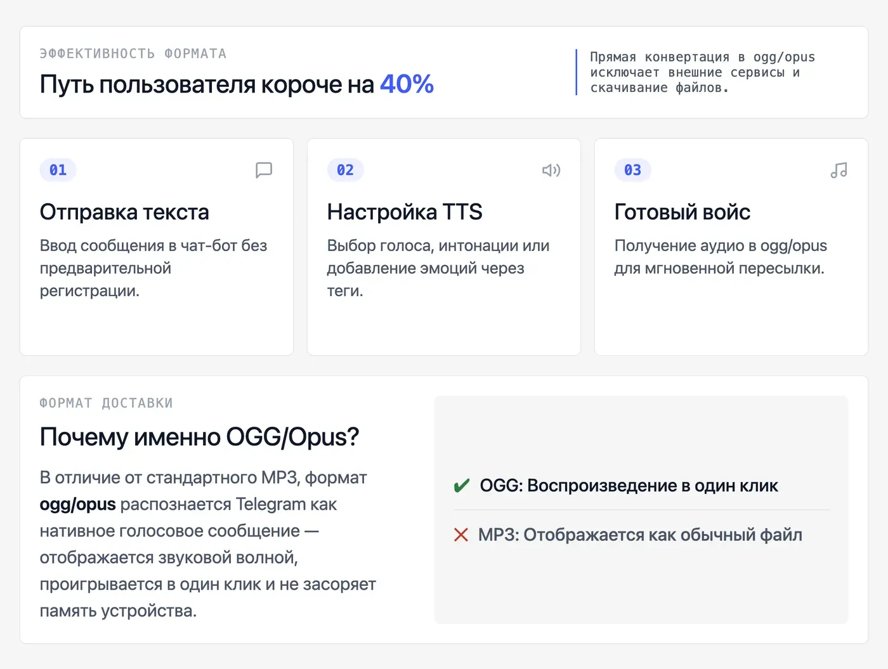Click the note "Прямая конвертация в ogg/opus"
This screenshot has width=888, height=669.
pyautogui.click(x=702, y=57)
